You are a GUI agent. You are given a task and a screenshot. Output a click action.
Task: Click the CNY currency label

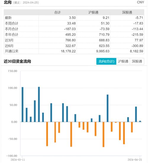[x=140, y=2]
